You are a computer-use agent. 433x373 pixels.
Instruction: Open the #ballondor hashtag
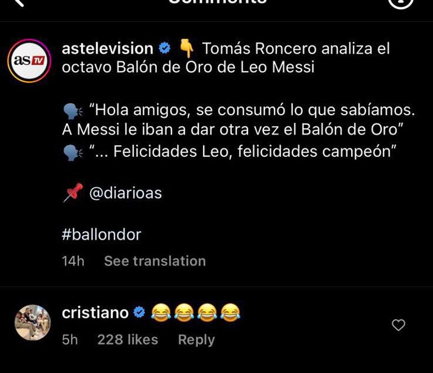(101, 234)
